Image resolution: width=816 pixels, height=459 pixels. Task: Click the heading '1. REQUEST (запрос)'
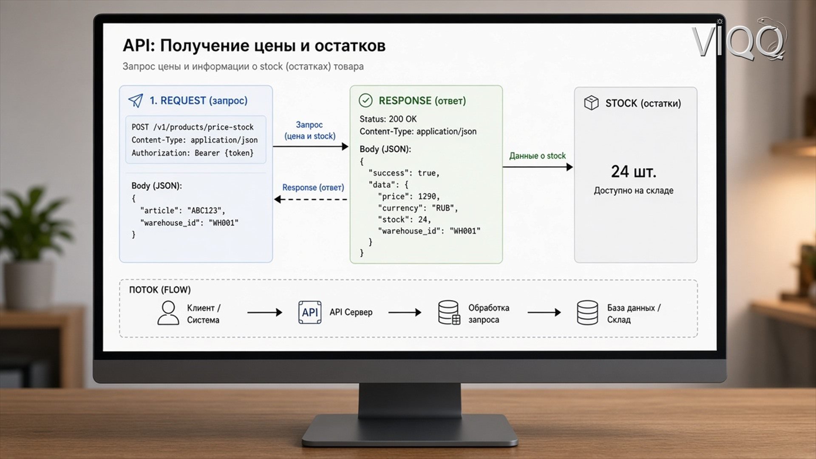[x=198, y=101]
